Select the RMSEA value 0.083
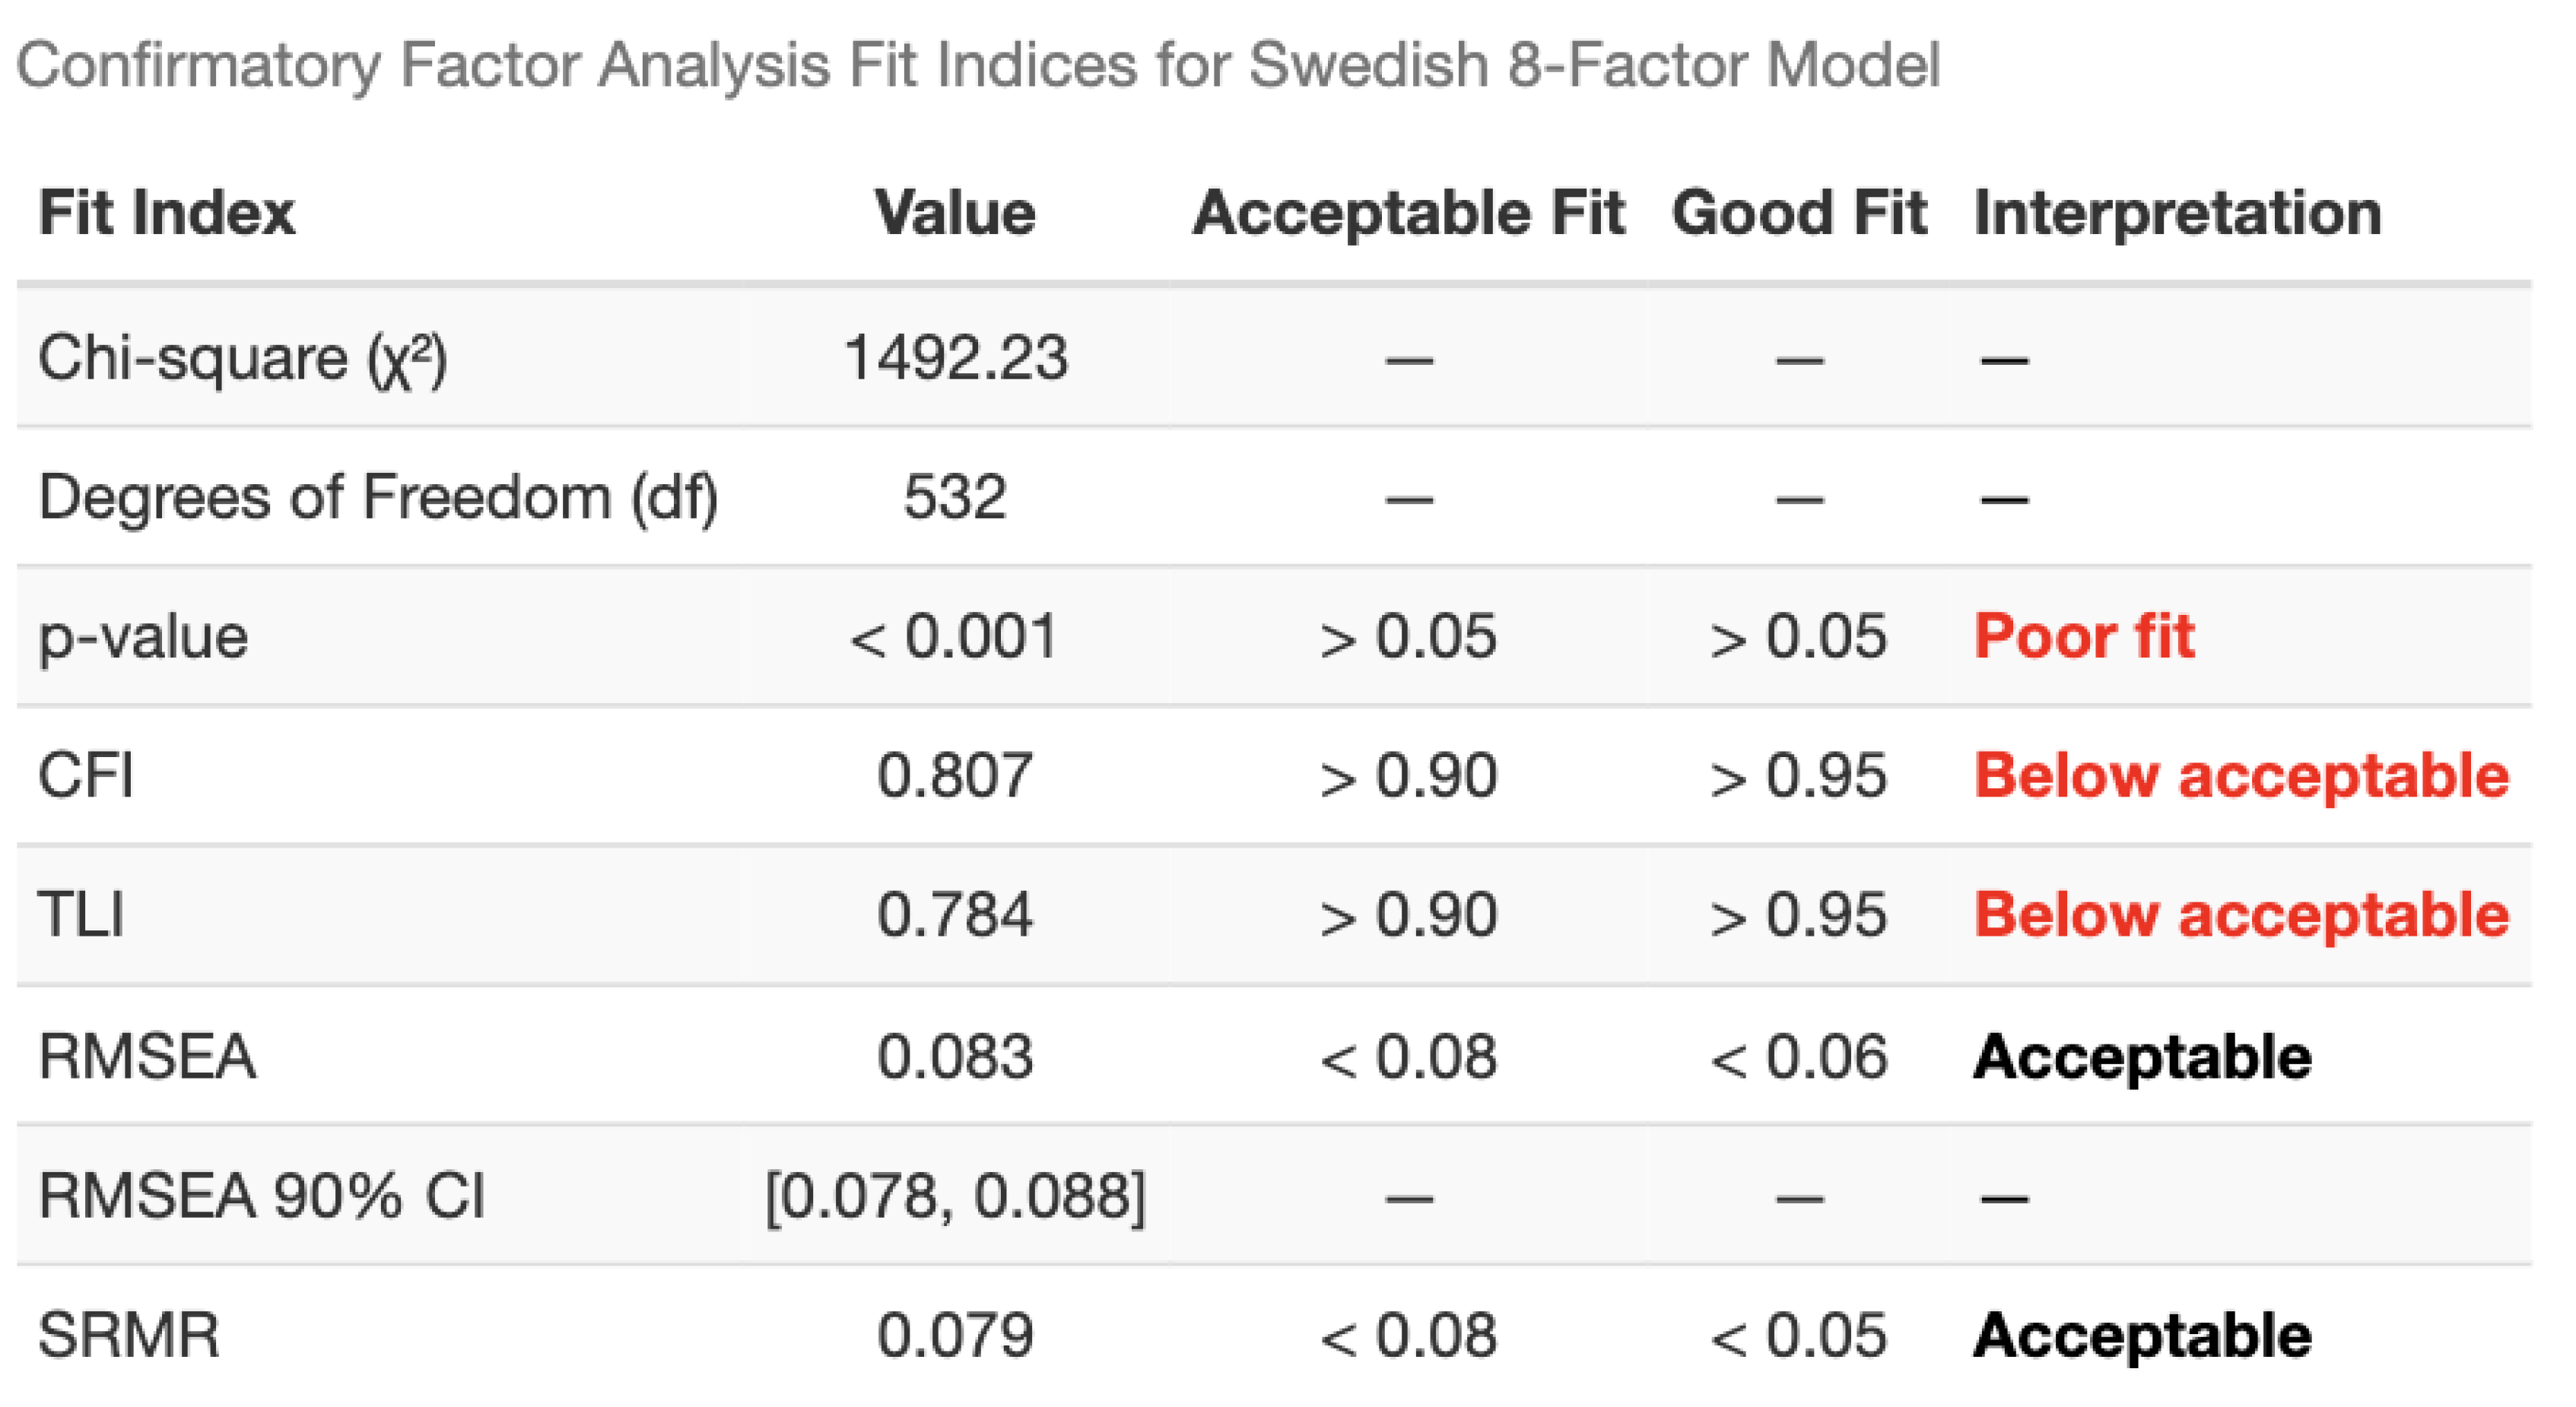2576x1407 pixels. [x=955, y=1057]
